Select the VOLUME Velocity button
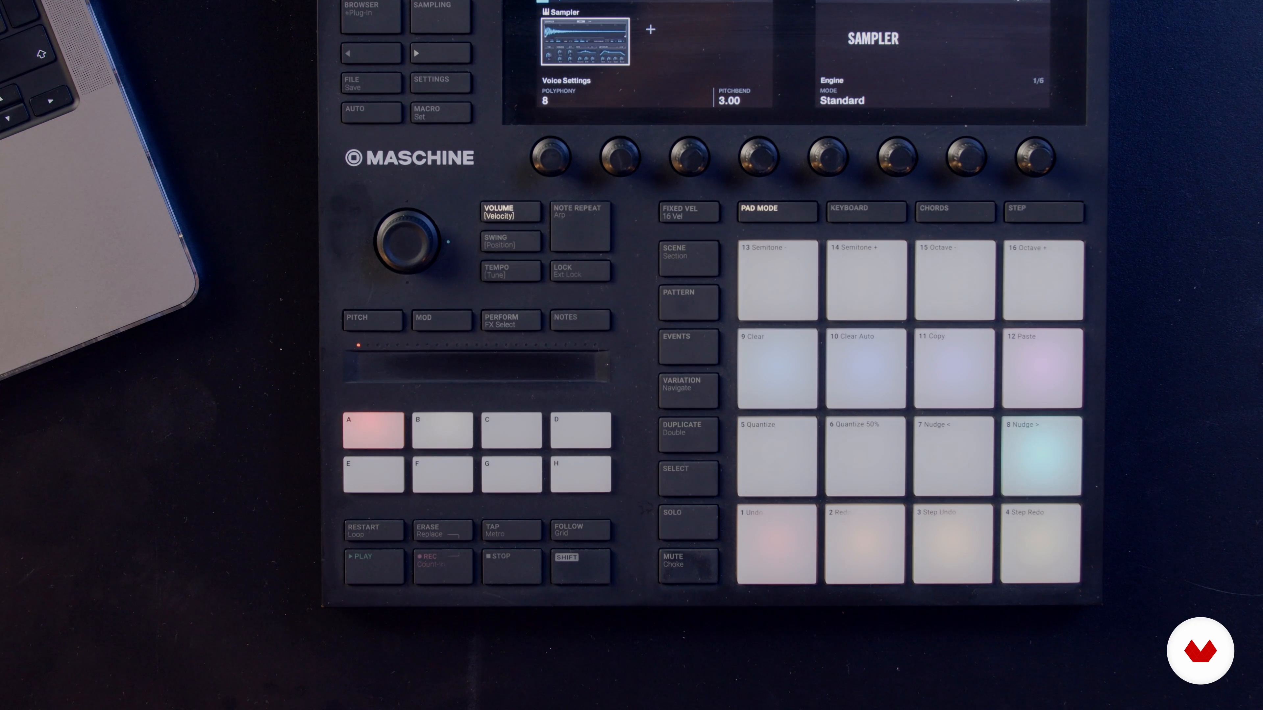The height and width of the screenshot is (710, 1263). tap(511, 212)
